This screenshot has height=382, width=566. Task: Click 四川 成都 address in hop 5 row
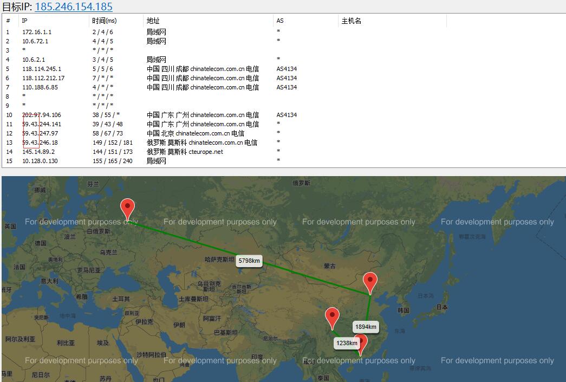coord(203,69)
